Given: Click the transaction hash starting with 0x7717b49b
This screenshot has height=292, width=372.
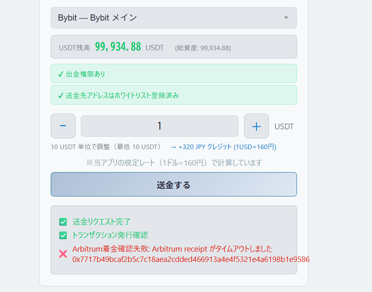Looking at the screenshot, I should (191, 259).
